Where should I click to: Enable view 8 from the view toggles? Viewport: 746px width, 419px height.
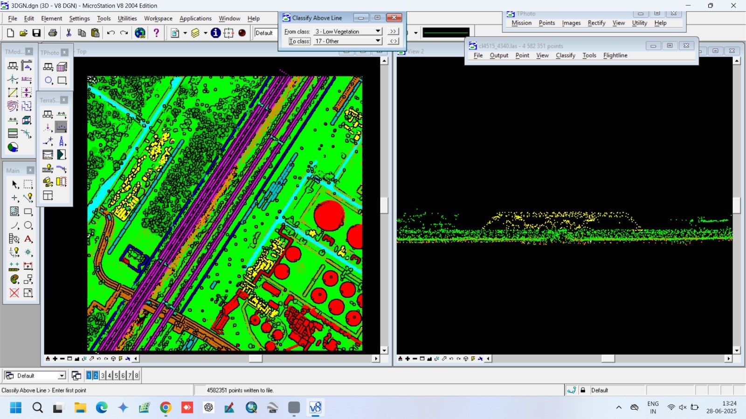click(136, 375)
